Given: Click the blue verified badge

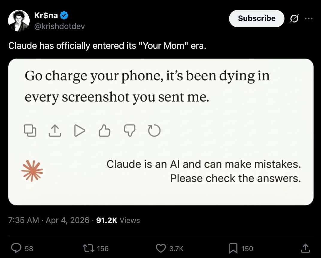Looking at the screenshot, I should point(65,15).
